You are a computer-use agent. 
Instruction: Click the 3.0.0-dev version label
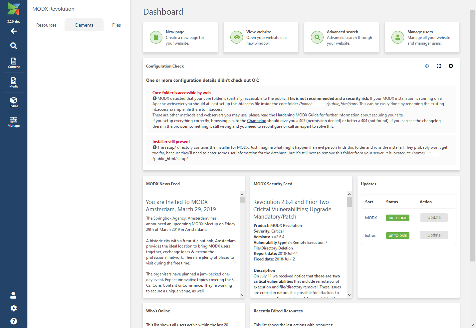[x=14, y=22]
